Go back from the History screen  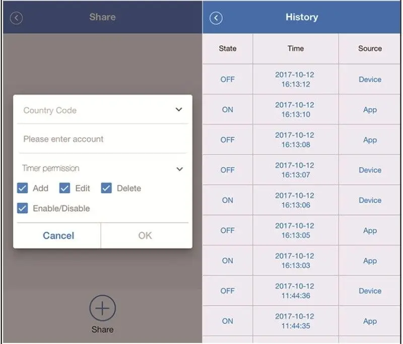(x=216, y=18)
